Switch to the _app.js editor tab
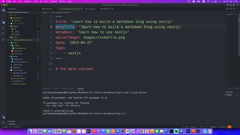The width and height of the screenshot is (240, 135). tap(91, 9)
